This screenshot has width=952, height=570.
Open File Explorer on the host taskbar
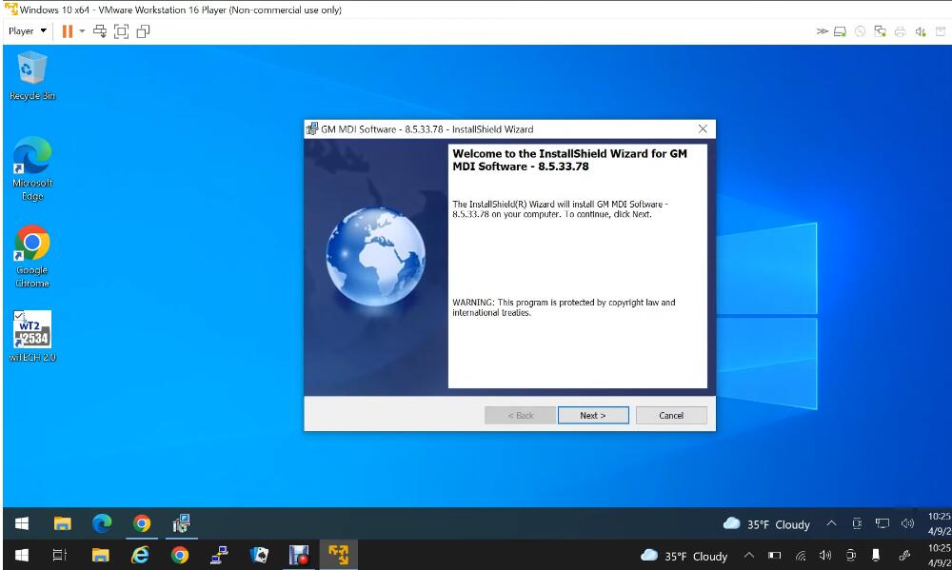coord(100,555)
